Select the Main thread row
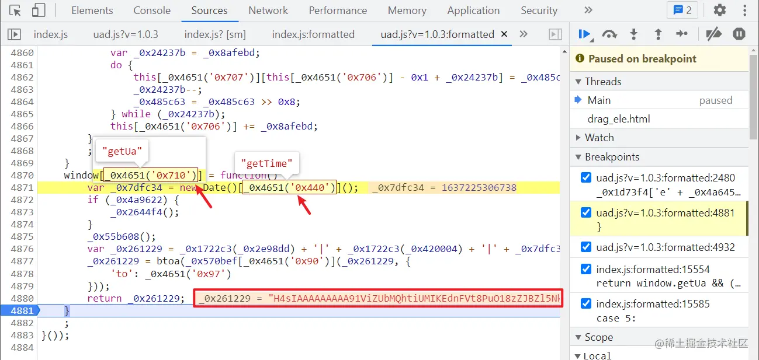The height and width of the screenshot is (360, 759). click(x=659, y=100)
